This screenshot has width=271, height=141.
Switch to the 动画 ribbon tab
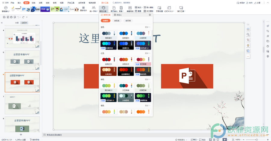pos(41,3)
